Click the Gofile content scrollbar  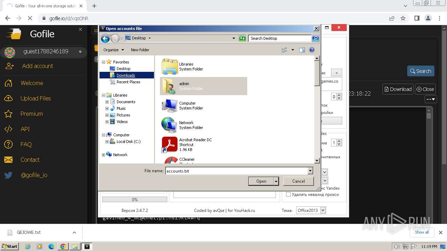tap(429, 115)
